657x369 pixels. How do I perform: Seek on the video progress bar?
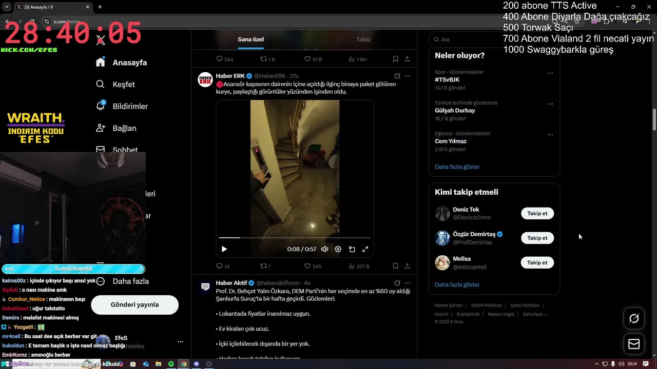(295, 238)
